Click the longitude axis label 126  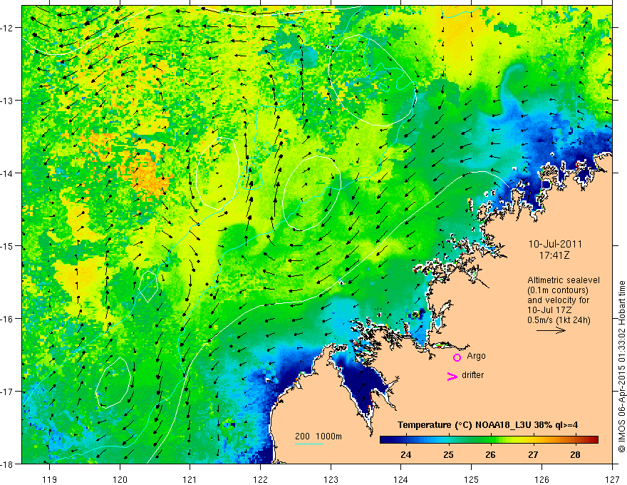coord(541,479)
